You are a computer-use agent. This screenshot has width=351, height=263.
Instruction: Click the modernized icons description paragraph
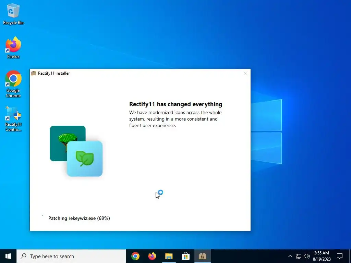pos(175,119)
